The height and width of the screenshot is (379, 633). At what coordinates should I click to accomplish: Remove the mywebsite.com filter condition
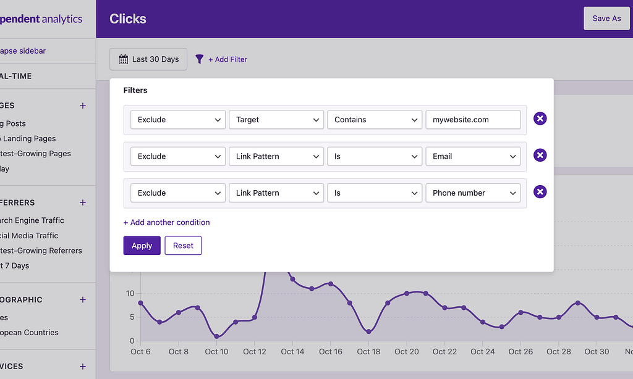pos(540,119)
